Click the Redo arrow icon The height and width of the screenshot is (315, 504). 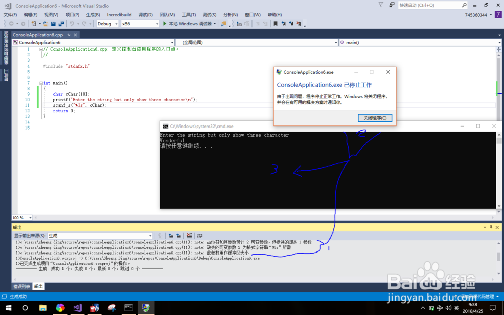pos(84,24)
